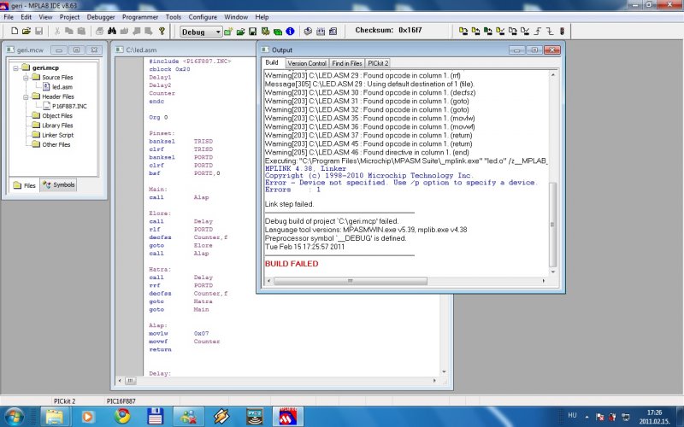This screenshot has height=427, width=684.
Task: Switch to PICkit 2 output tab
Action: click(x=378, y=63)
